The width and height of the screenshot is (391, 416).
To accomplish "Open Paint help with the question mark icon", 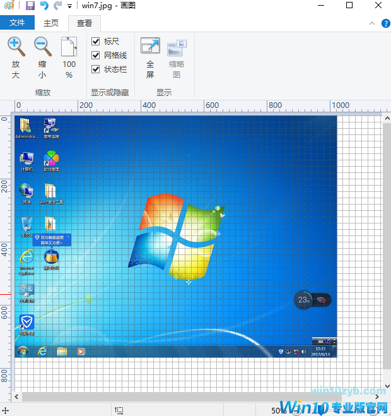I will tap(385, 23).
